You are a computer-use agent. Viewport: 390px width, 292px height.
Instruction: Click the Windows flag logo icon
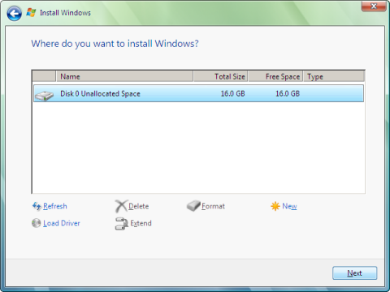31,12
